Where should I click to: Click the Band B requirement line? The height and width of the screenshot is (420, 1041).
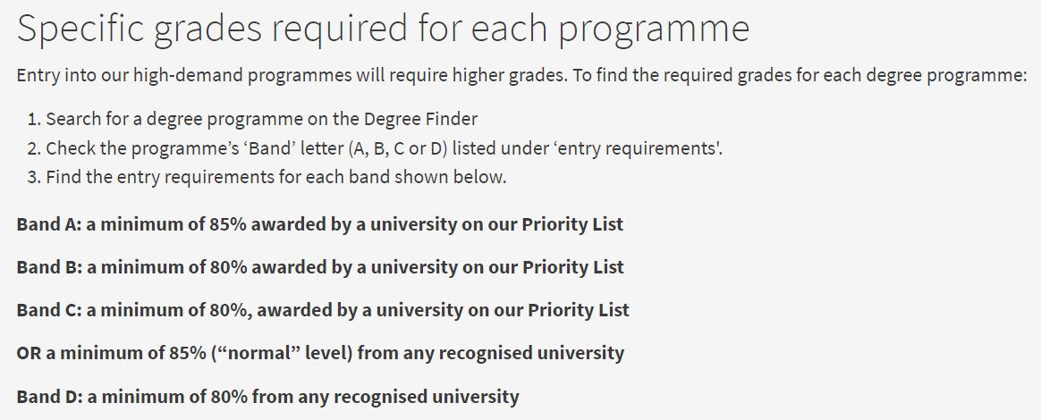point(320,267)
